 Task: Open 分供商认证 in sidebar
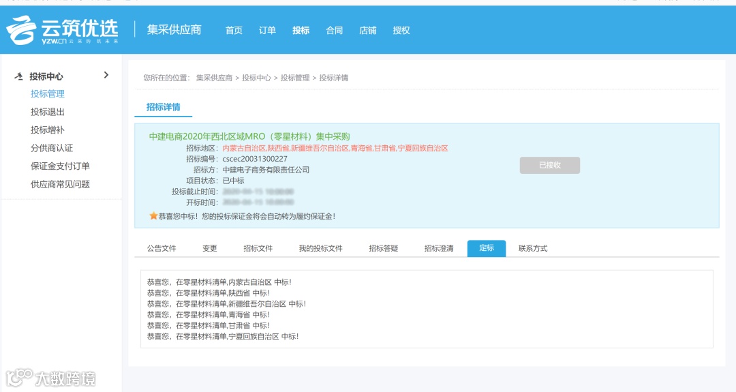coord(52,148)
